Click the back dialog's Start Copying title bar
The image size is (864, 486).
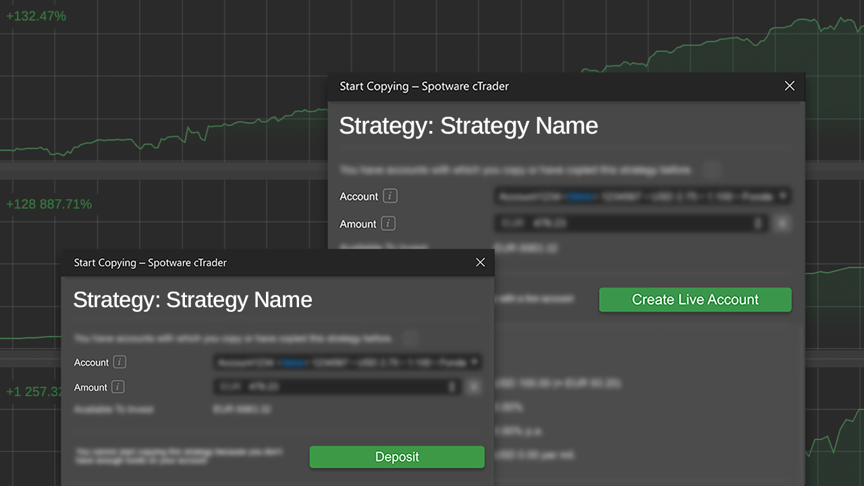[566, 86]
